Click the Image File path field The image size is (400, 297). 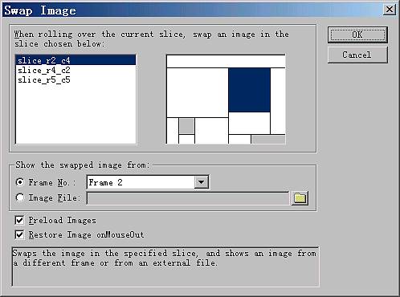click(x=188, y=198)
